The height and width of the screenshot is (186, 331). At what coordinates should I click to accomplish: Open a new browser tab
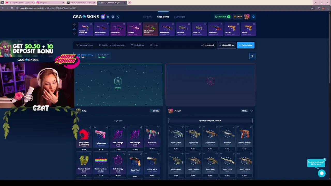[130, 3]
